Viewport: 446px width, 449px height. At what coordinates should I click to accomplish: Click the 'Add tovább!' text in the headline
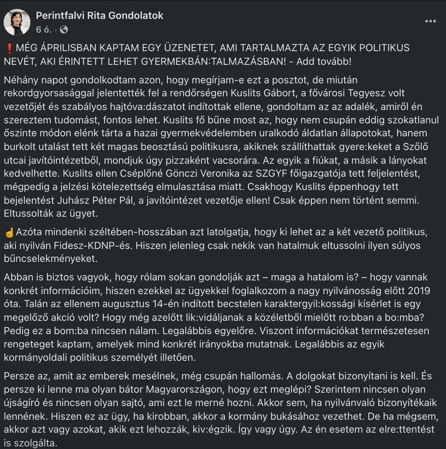[x=323, y=61]
